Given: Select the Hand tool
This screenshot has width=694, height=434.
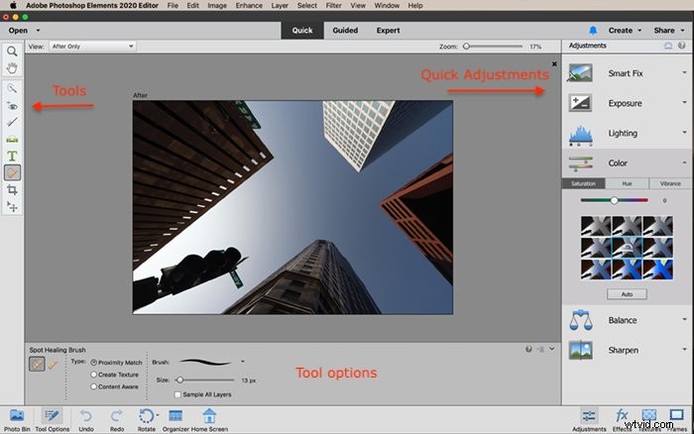Looking at the screenshot, I should coord(12,68).
